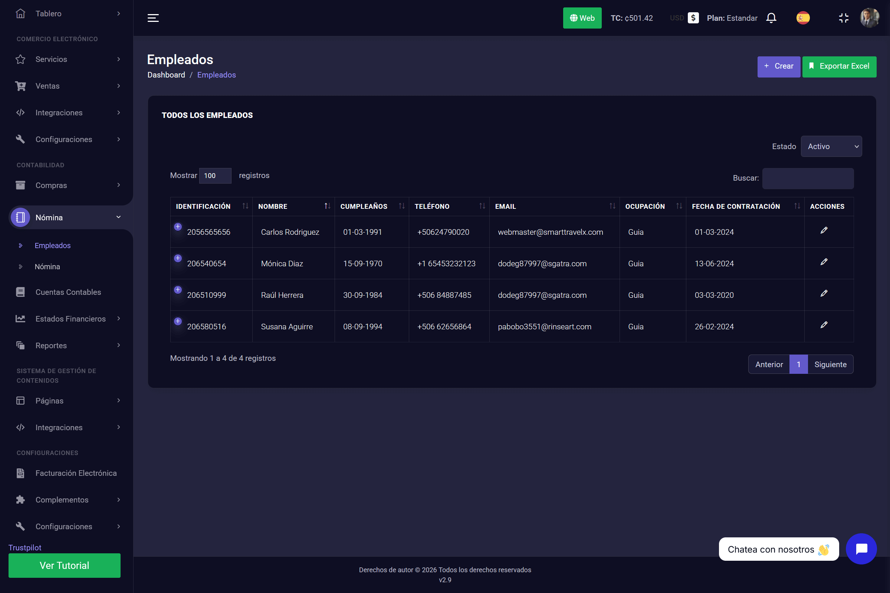The height and width of the screenshot is (593, 890).
Task: Click the Buscar search field
Action: [x=808, y=178]
